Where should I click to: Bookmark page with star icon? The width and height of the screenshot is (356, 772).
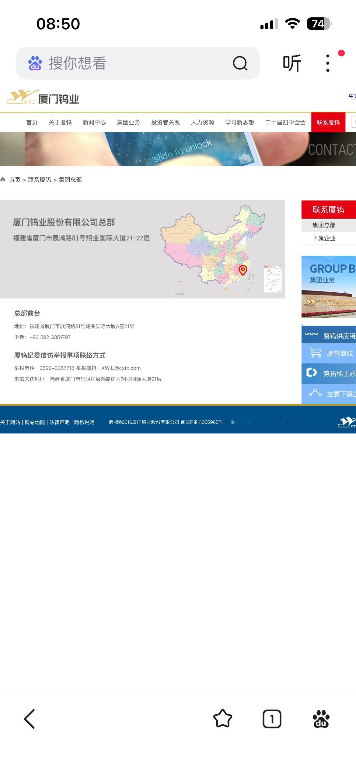point(223,719)
